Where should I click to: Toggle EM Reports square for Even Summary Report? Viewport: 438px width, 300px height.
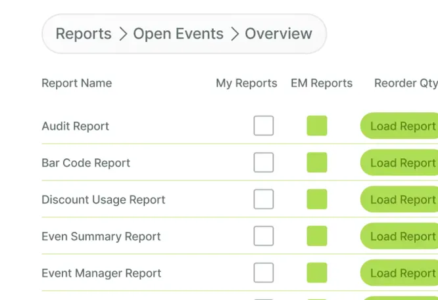pos(317,236)
